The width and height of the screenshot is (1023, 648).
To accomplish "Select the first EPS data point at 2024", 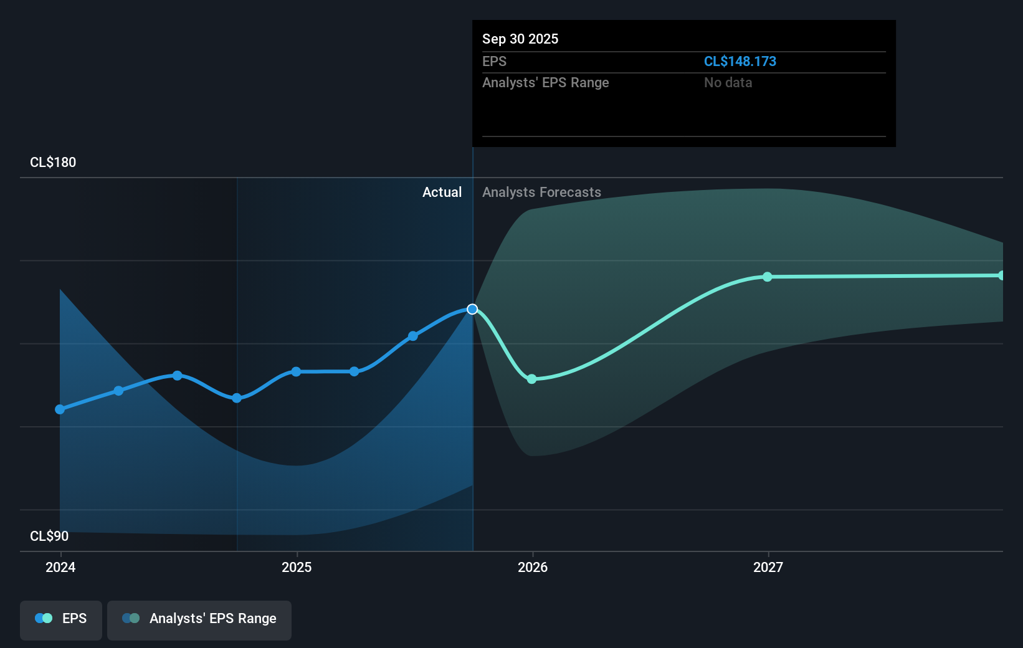I will pos(60,409).
